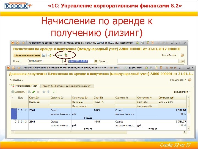Click add-to-favorites icon in Начисления title bar
198x149 pixels.
pyautogui.click(x=137, y=43)
